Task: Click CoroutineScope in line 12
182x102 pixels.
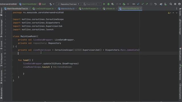Action: (63, 50)
